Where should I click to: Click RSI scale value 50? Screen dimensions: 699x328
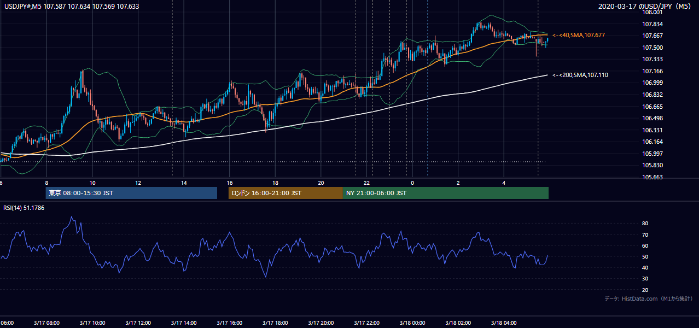coord(645,256)
